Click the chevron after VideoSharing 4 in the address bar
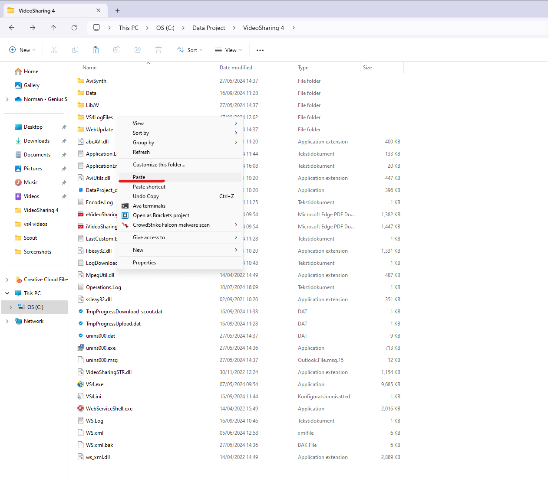The image size is (548, 485). 294,28
